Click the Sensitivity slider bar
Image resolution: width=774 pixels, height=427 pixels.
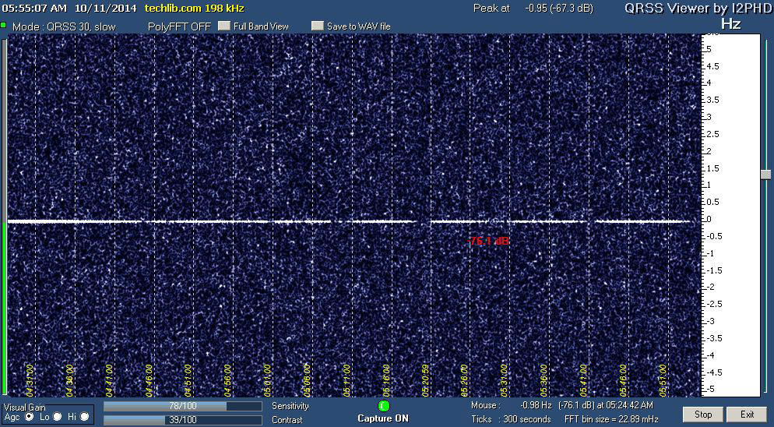(182, 406)
